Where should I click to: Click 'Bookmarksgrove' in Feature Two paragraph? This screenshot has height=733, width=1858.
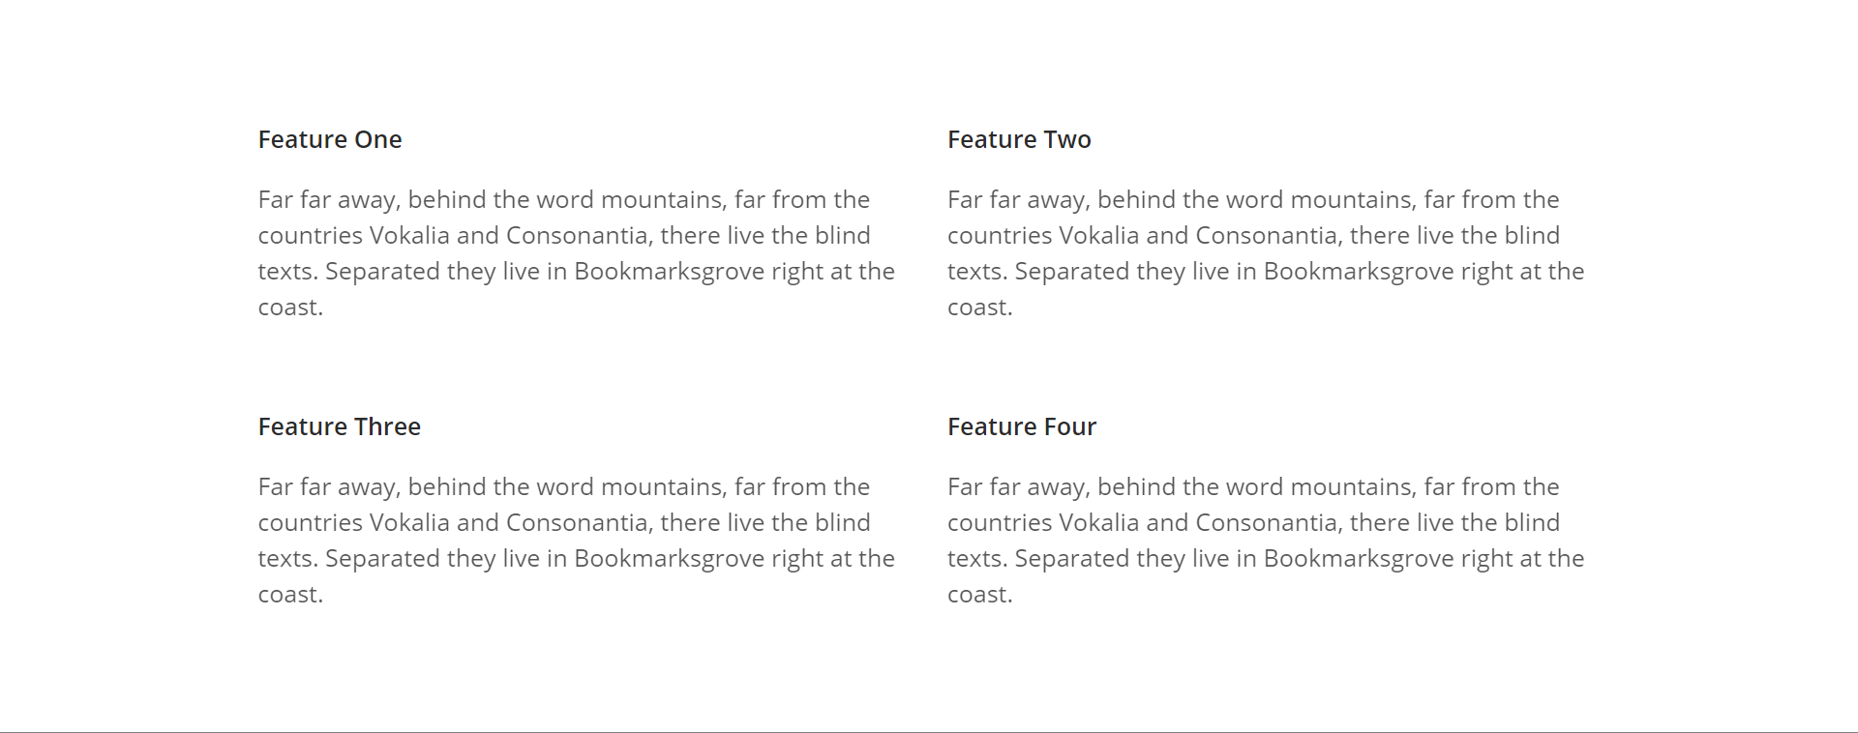point(1359,272)
